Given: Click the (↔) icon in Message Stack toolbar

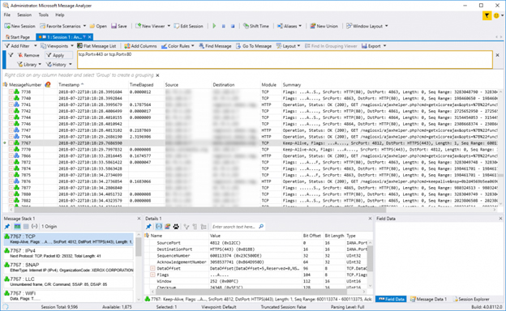Looking at the screenshot, I should (35, 227).
